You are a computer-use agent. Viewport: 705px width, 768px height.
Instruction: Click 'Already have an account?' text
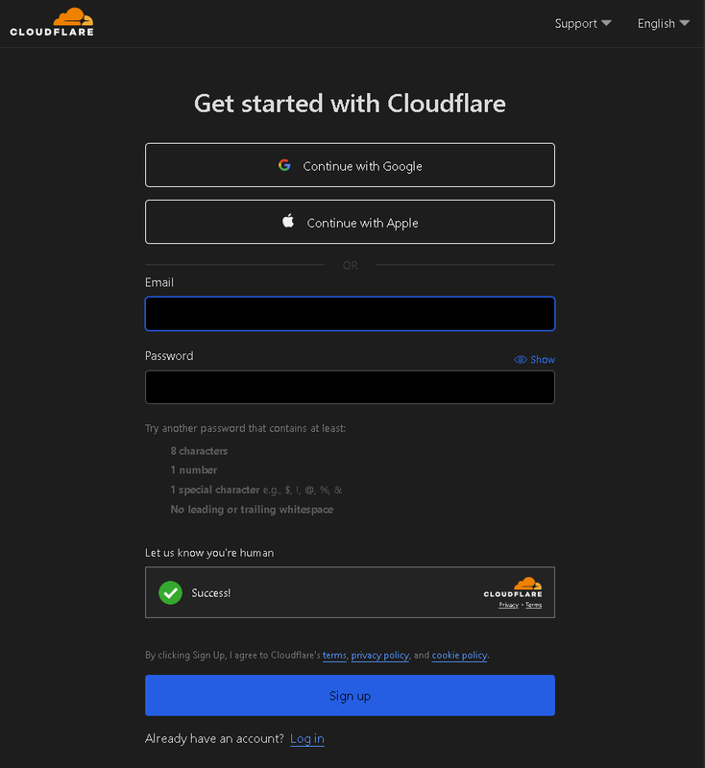click(214, 738)
